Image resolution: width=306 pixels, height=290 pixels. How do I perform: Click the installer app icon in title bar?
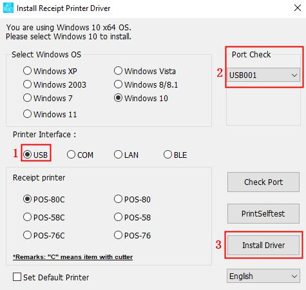tap(8, 8)
